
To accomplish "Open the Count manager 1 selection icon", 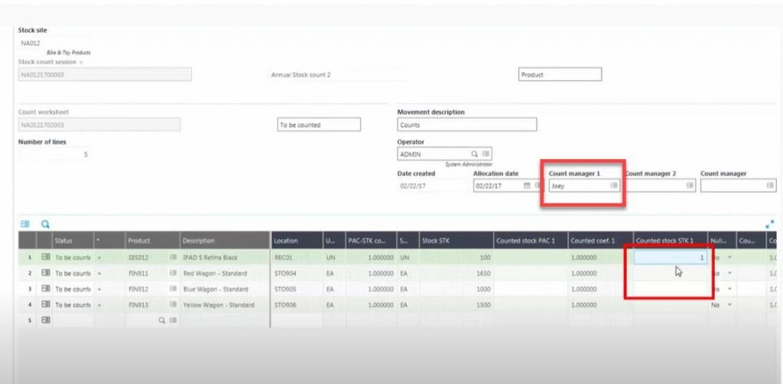I will tap(613, 186).
